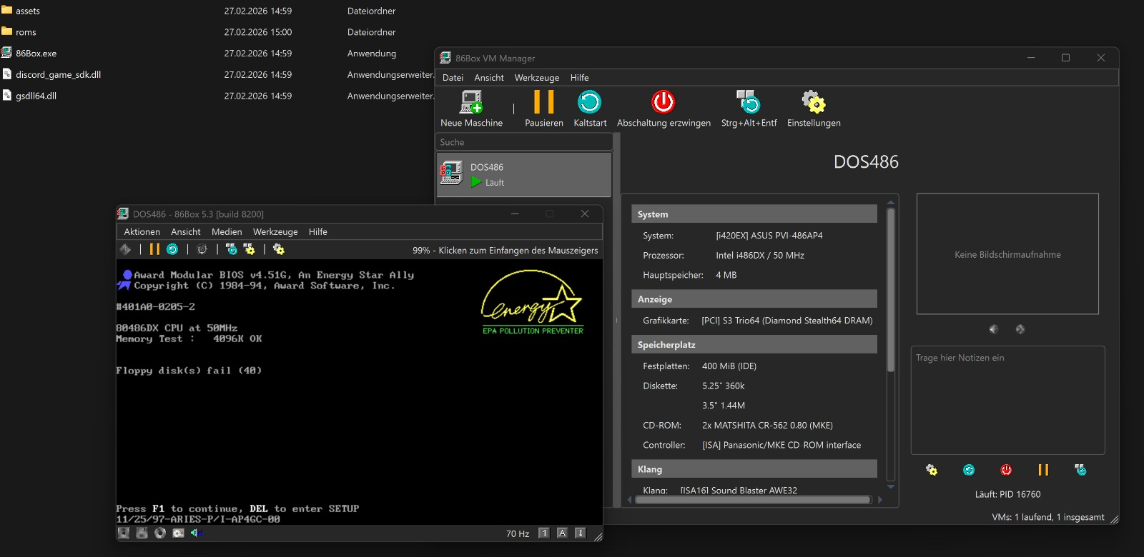This screenshot has width=1144, height=557.
Task: Click the empty screenshot preview thumbnail
Action: pyautogui.click(x=1007, y=254)
